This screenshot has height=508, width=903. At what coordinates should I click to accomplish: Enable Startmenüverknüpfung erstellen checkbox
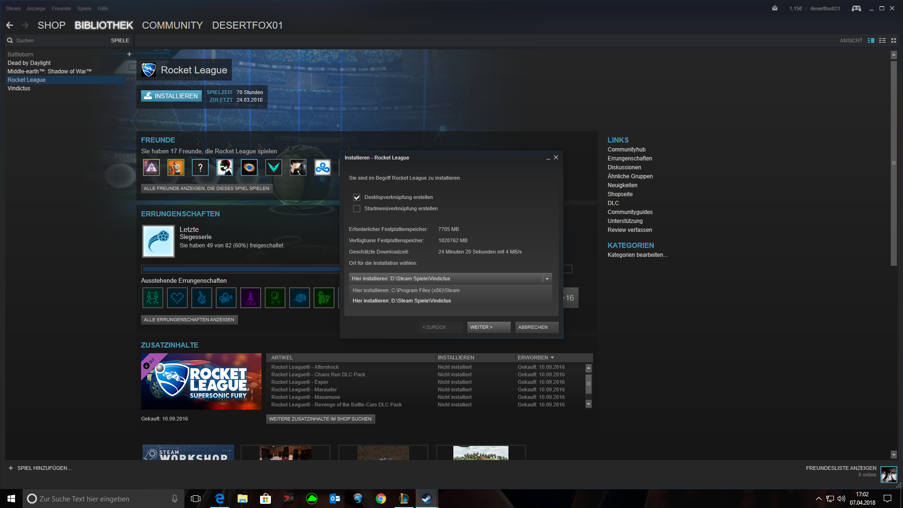tap(356, 209)
